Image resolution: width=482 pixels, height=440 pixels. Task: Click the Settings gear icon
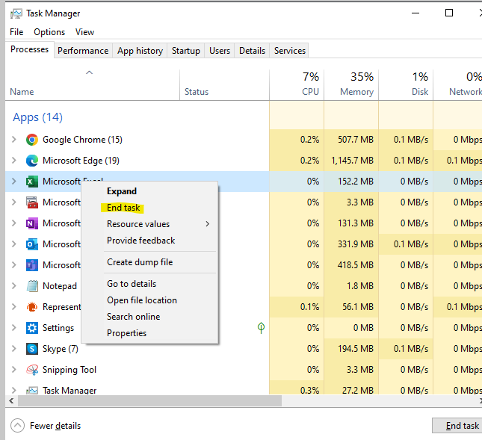point(32,327)
